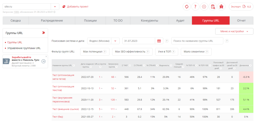This screenshot has width=256, height=123.
Task: Apply the Max потенциал filter
Action: tap(95, 52)
